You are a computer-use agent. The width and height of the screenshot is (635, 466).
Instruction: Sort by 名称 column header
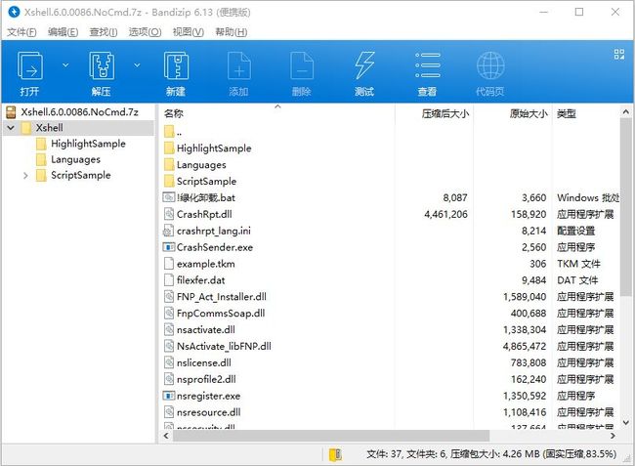173,113
